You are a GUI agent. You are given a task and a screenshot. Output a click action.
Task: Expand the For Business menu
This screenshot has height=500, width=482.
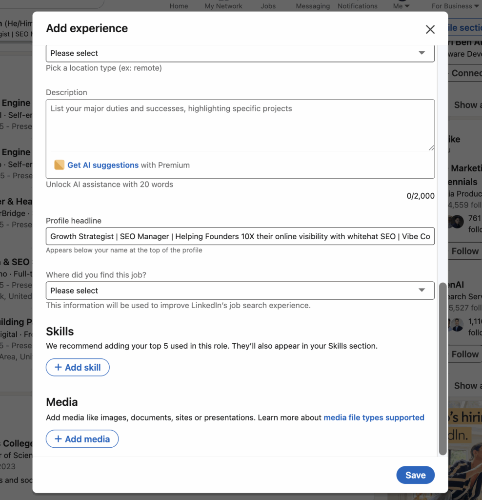[455, 6]
